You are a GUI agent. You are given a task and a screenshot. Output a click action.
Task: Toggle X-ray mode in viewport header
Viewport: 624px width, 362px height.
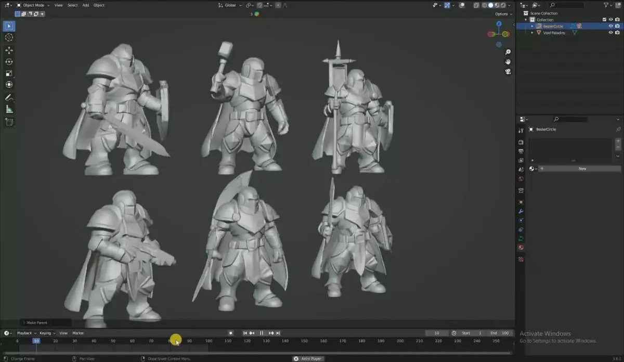click(476, 5)
